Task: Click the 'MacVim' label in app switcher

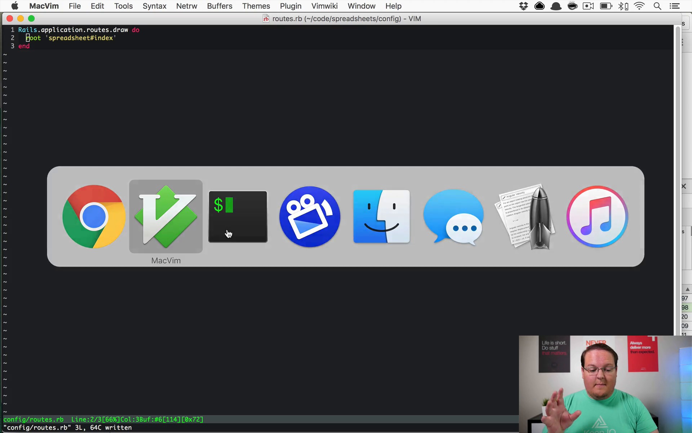Action: coord(166,261)
